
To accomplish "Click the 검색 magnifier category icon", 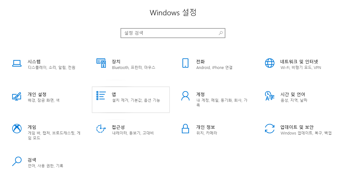I will pyautogui.click(x=17, y=161).
